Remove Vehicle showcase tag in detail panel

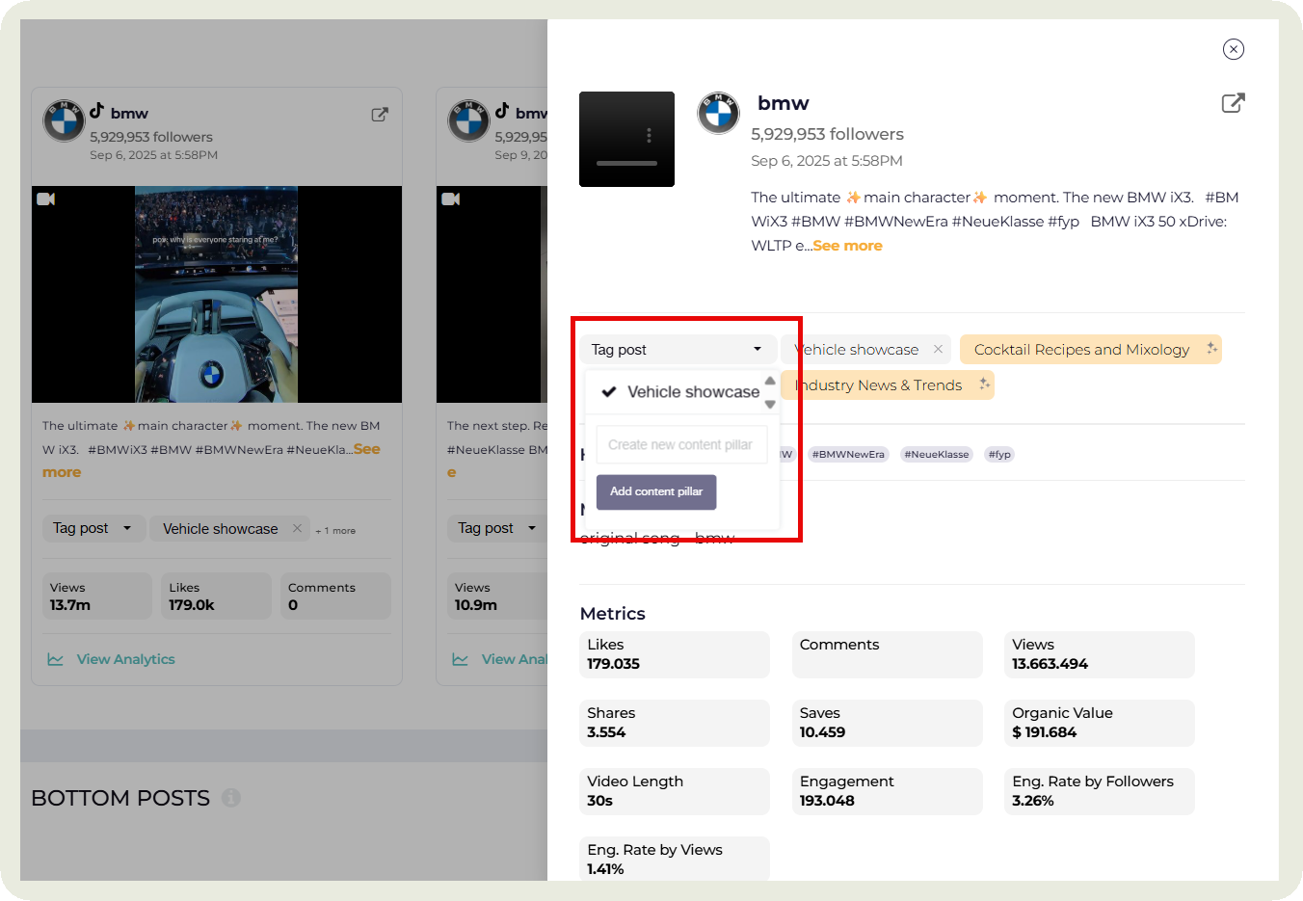click(938, 349)
